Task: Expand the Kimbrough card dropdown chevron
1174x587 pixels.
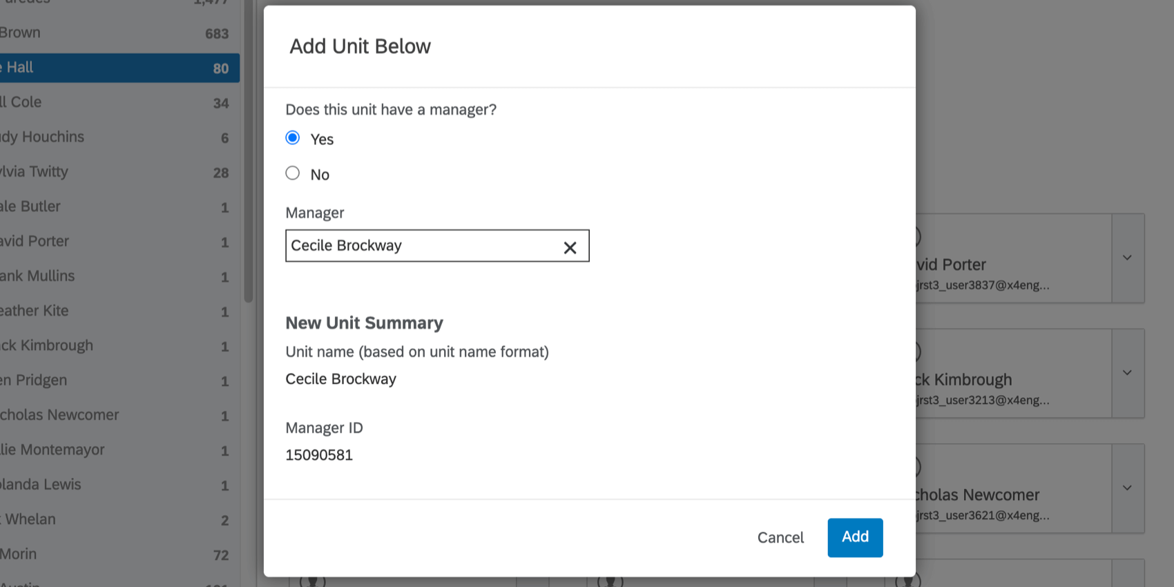Action: (x=1127, y=373)
